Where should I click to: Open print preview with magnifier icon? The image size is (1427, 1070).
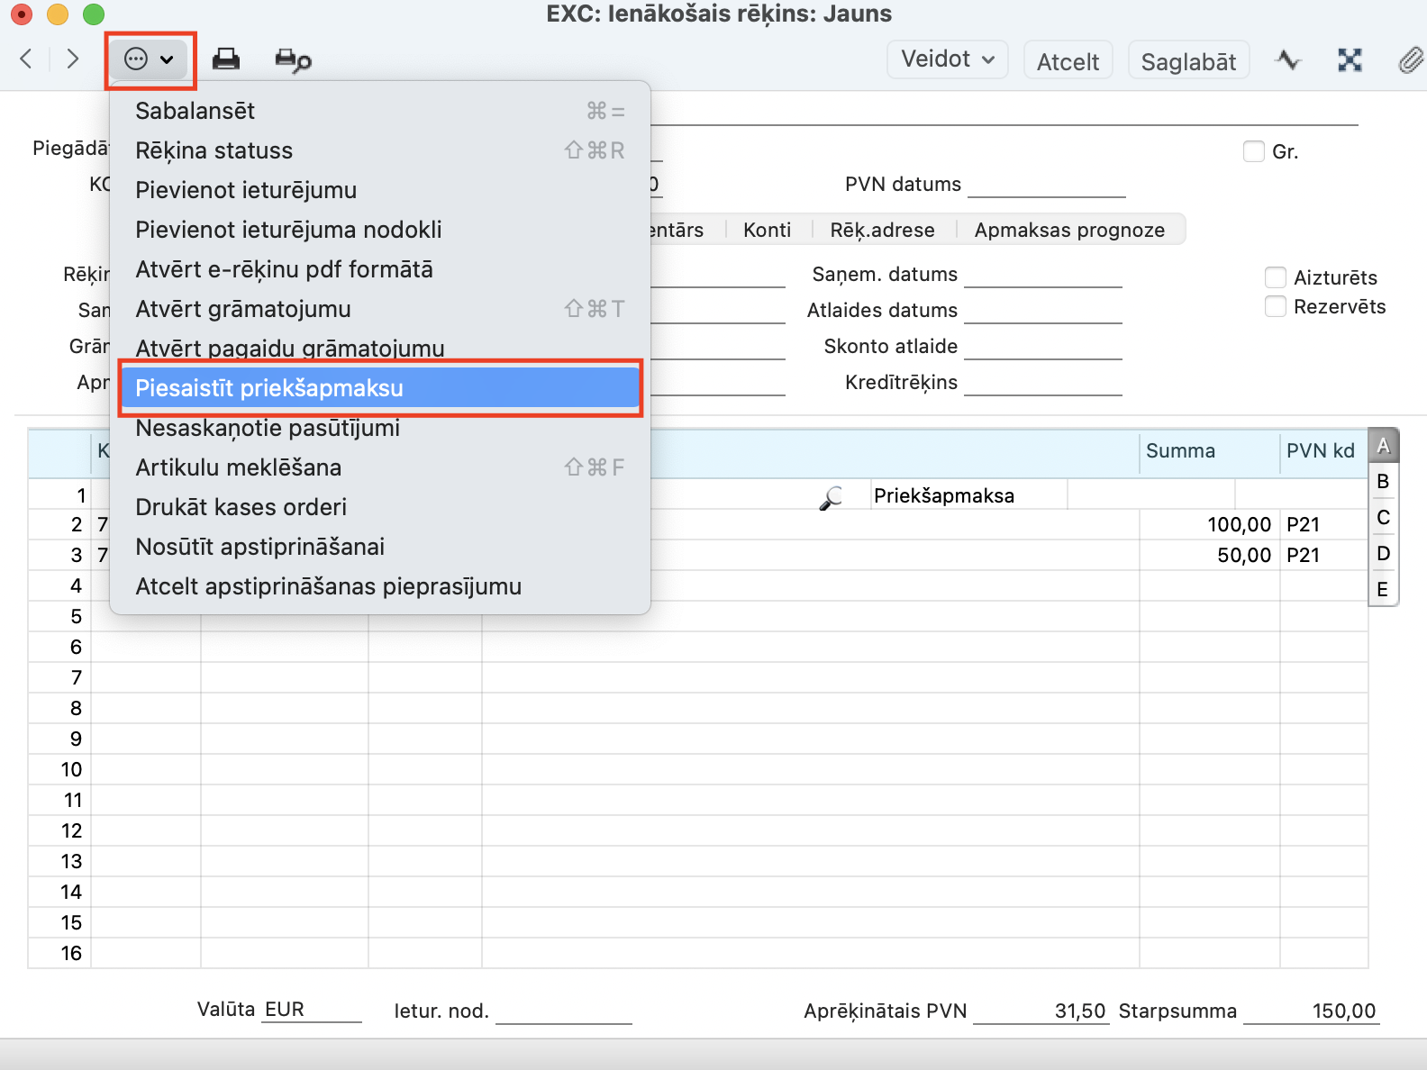pyautogui.click(x=293, y=60)
